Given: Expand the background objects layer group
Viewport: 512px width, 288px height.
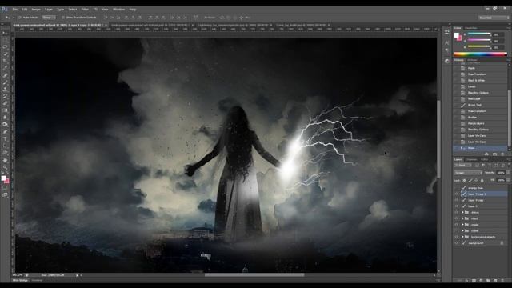Looking at the screenshot, I should pyautogui.click(x=462, y=237).
